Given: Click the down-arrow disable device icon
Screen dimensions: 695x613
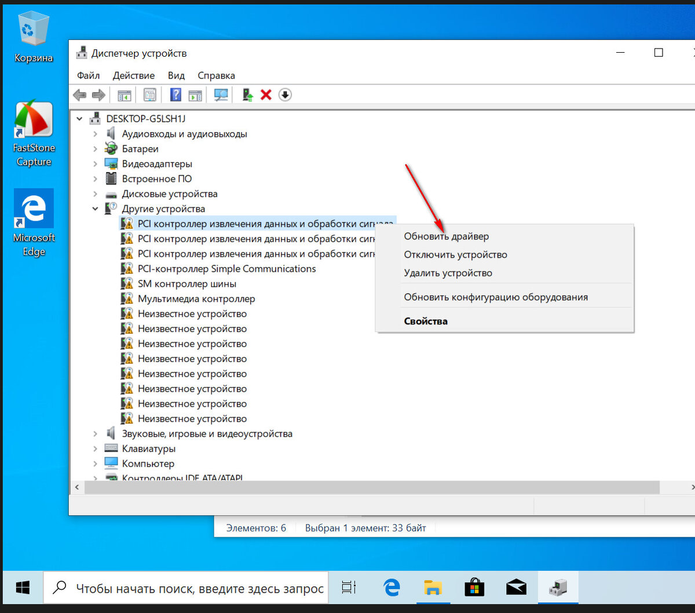Looking at the screenshot, I should coord(285,95).
